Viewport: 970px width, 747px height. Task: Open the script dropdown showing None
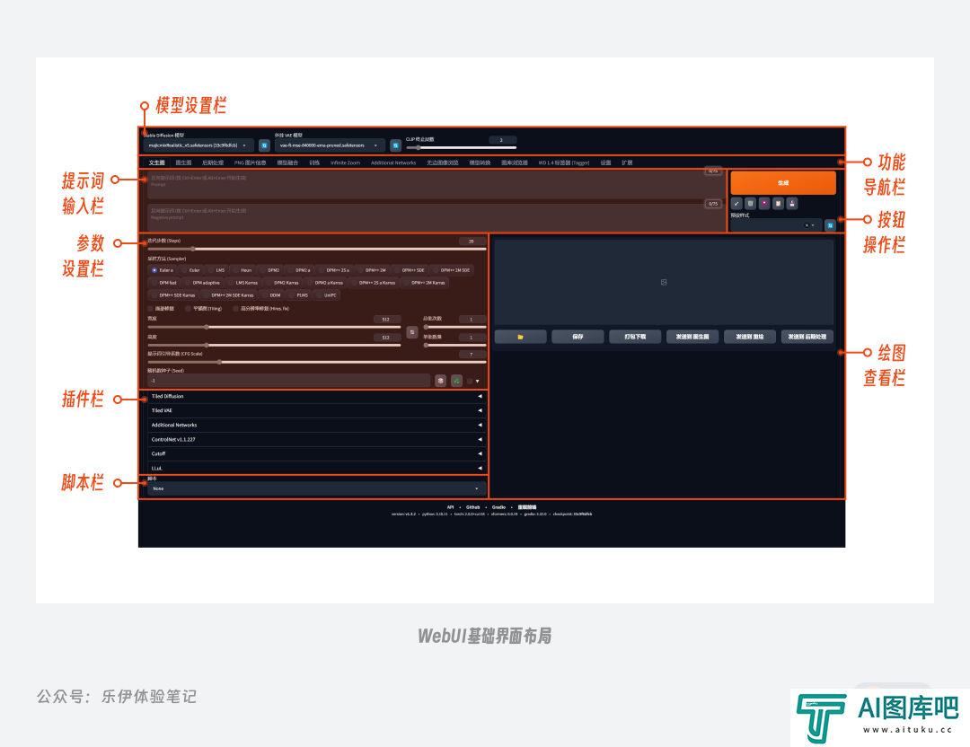click(315, 488)
